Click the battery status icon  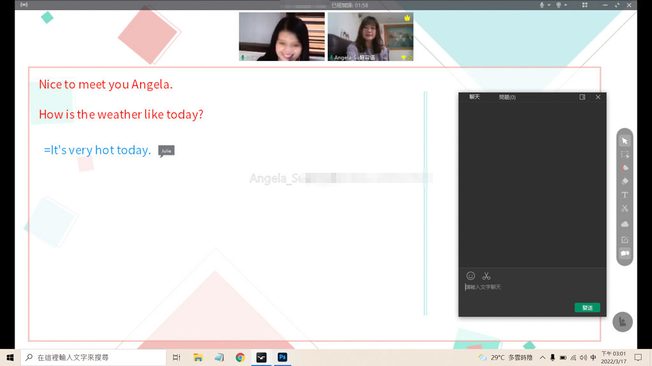pos(563,357)
